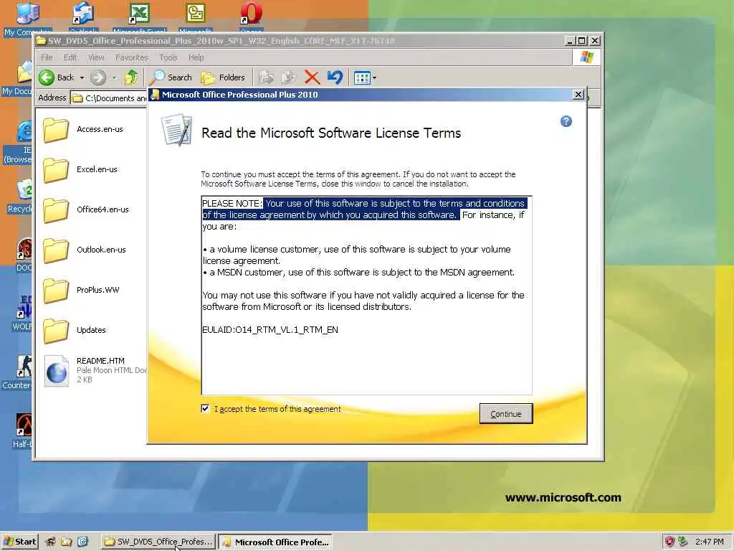Viewport: 734px width, 551px height.
Task: Click the first quick launch icon beside Start
Action: [51, 542]
